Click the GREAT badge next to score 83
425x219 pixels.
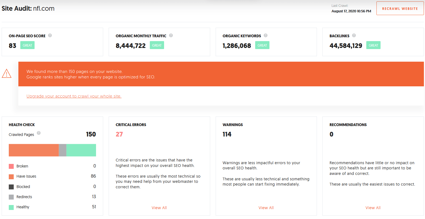(27, 45)
